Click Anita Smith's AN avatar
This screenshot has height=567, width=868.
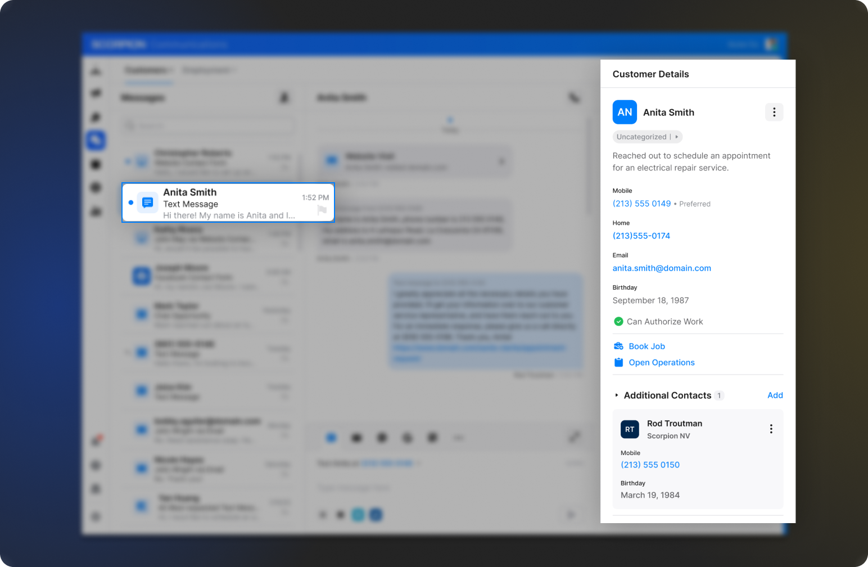point(625,112)
